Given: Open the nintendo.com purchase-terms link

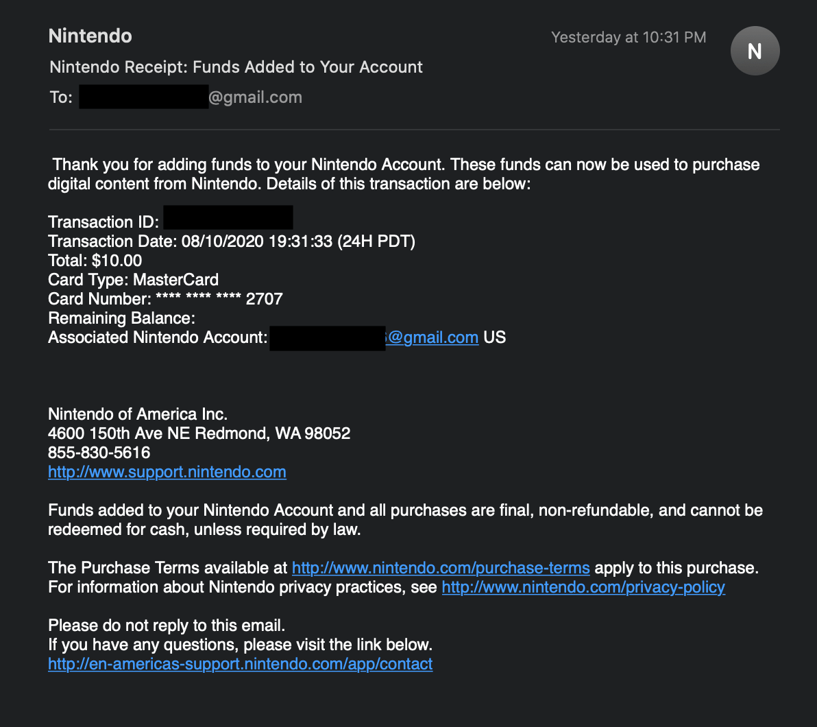Looking at the screenshot, I should point(441,568).
